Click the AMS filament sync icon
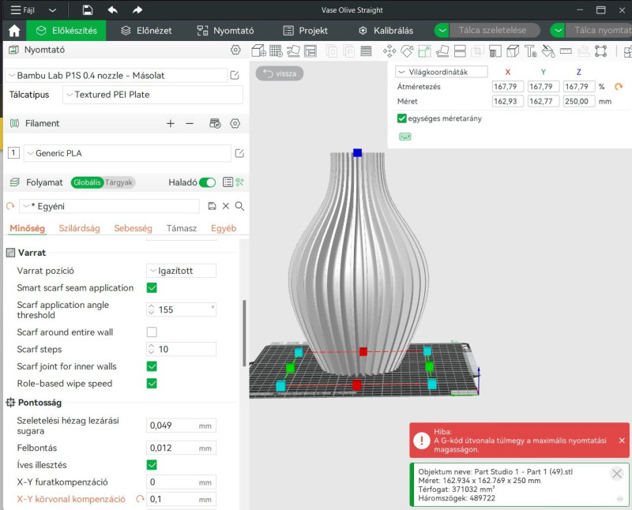The height and width of the screenshot is (510, 632). click(215, 123)
